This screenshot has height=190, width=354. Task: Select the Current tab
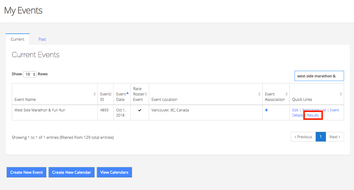[18, 39]
